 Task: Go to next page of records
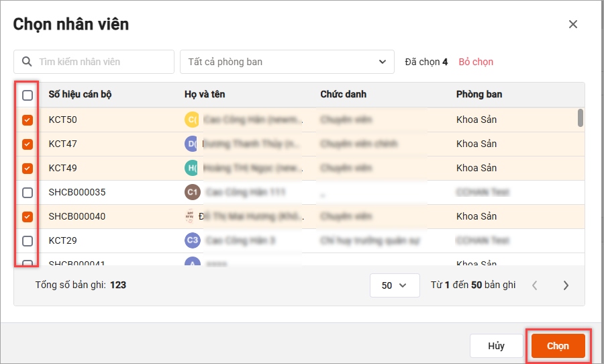(566, 285)
